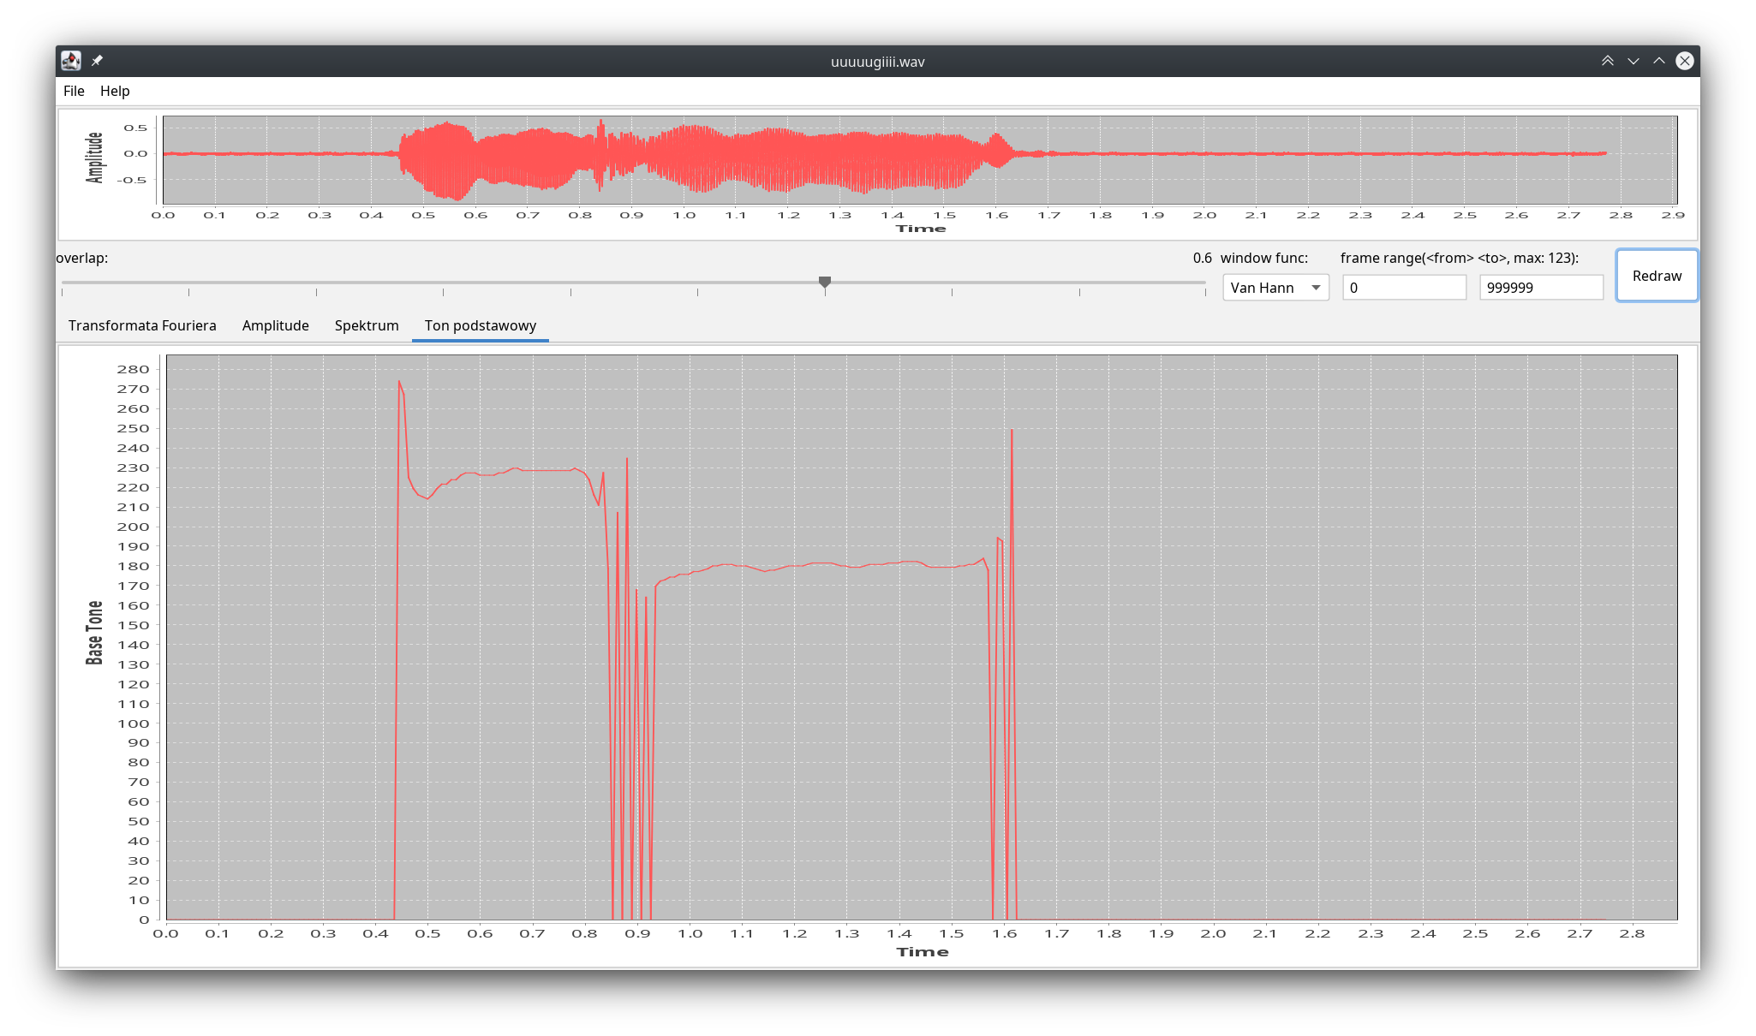Open the Help menu
Image resolution: width=1756 pixels, height=1036 pixels.
tap(115, 91)
